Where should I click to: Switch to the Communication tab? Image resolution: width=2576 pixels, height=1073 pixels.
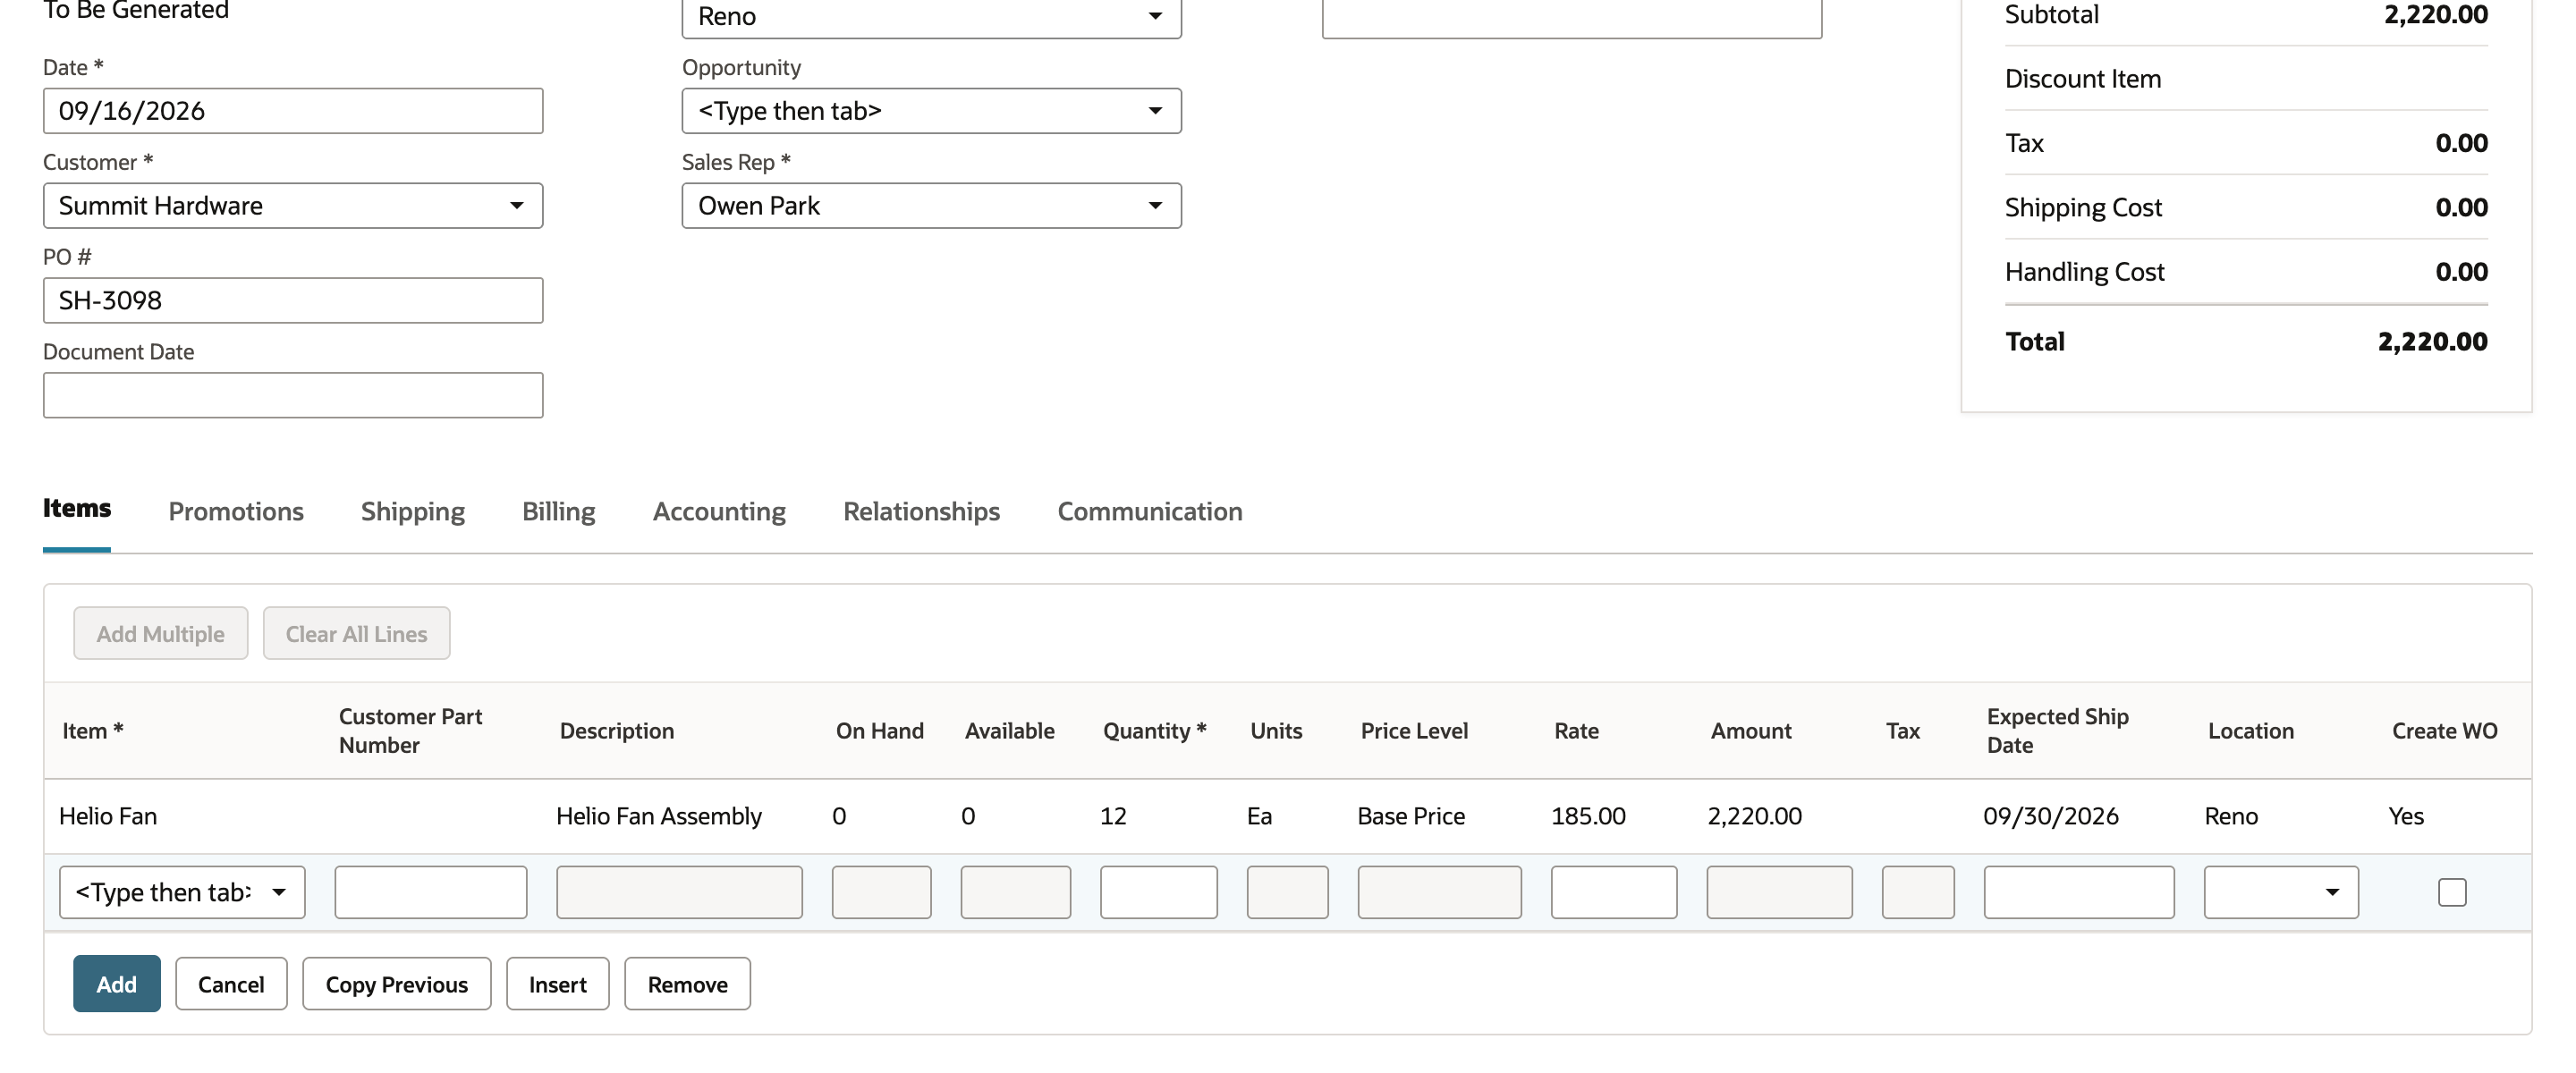point(1150,511)
